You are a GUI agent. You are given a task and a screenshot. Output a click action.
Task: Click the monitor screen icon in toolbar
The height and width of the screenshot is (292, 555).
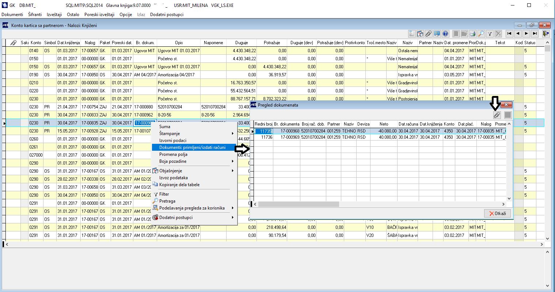point(437,34)
